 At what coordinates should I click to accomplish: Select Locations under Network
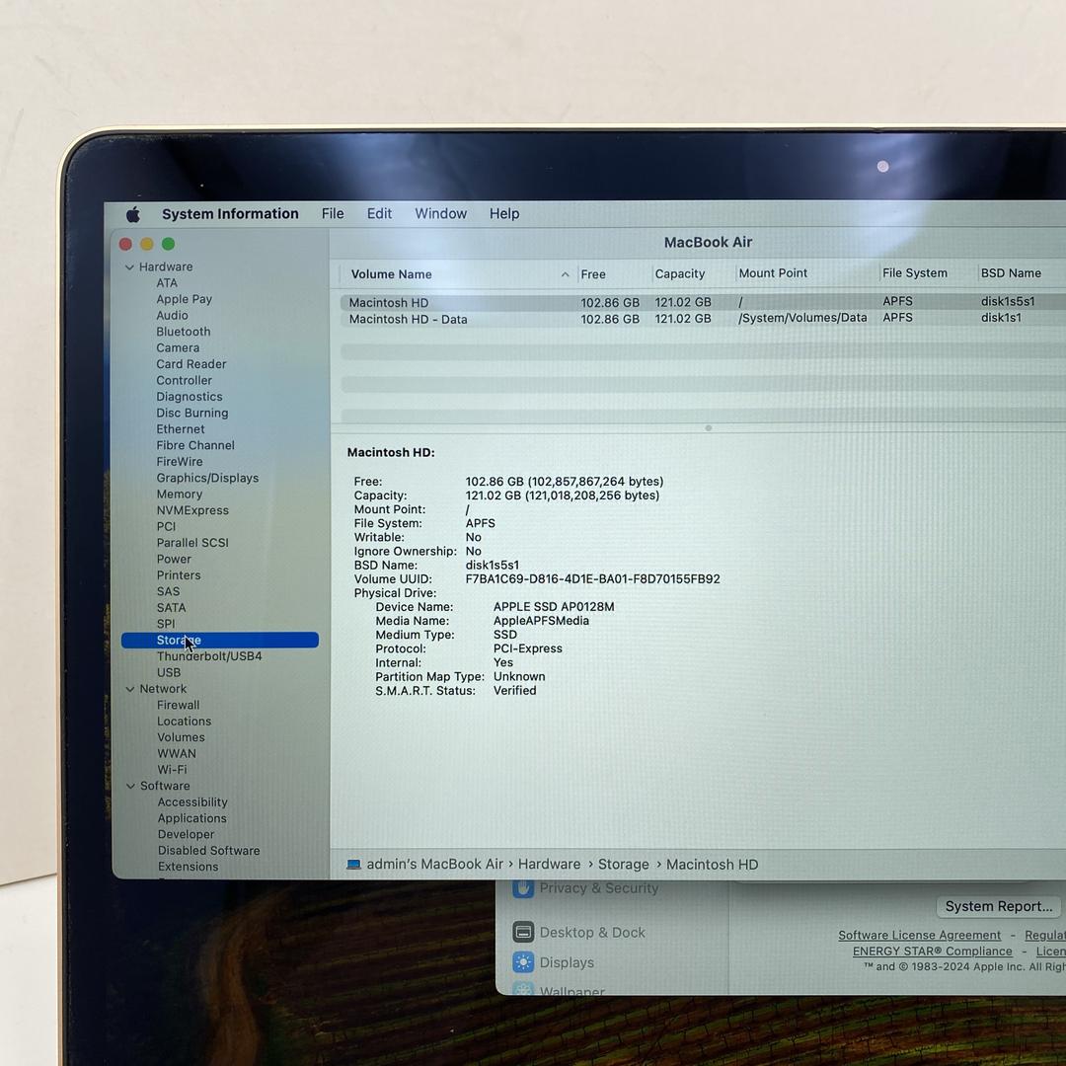coord(185,722)
